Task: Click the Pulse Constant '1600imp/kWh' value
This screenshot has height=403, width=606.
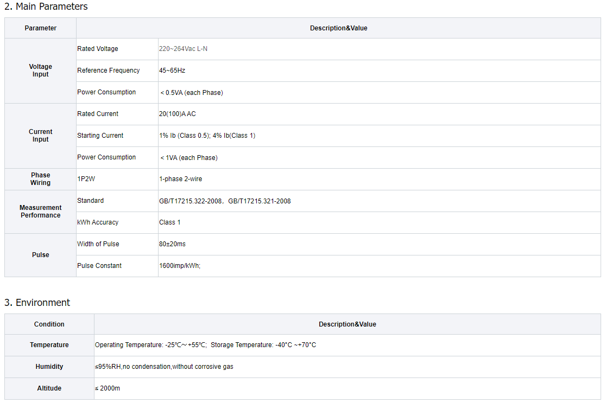Action: pos(179,266)
